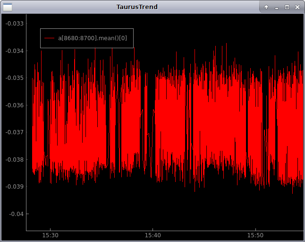Select the a[8680:8700].mean()[0] legend label
The width and height of the screenshot is (305, 242).
93,38
